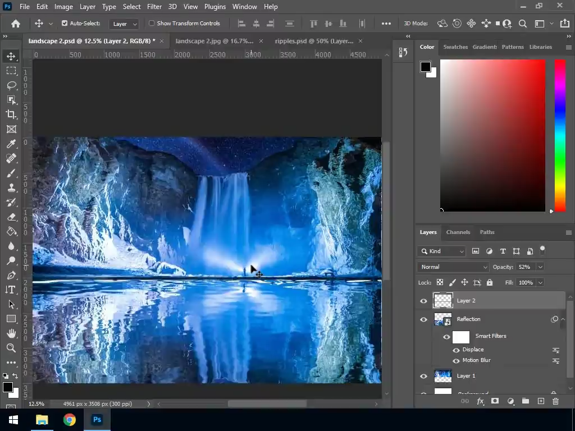Viewport: 575px width, 431px height.
Task: Select the Lasso tool
Action: click(x=11, y=85)
